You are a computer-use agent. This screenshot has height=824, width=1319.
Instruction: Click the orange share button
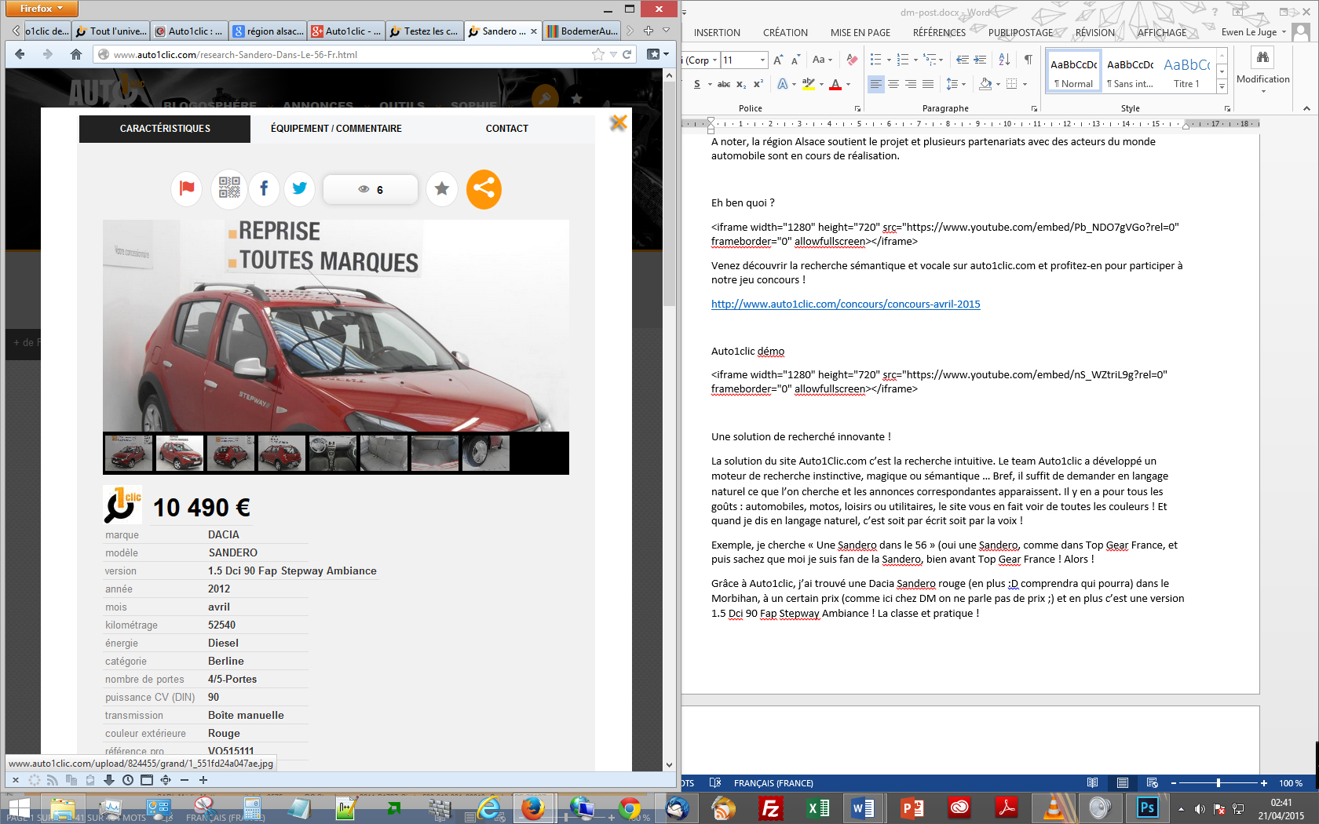click(x=484, y=189)
